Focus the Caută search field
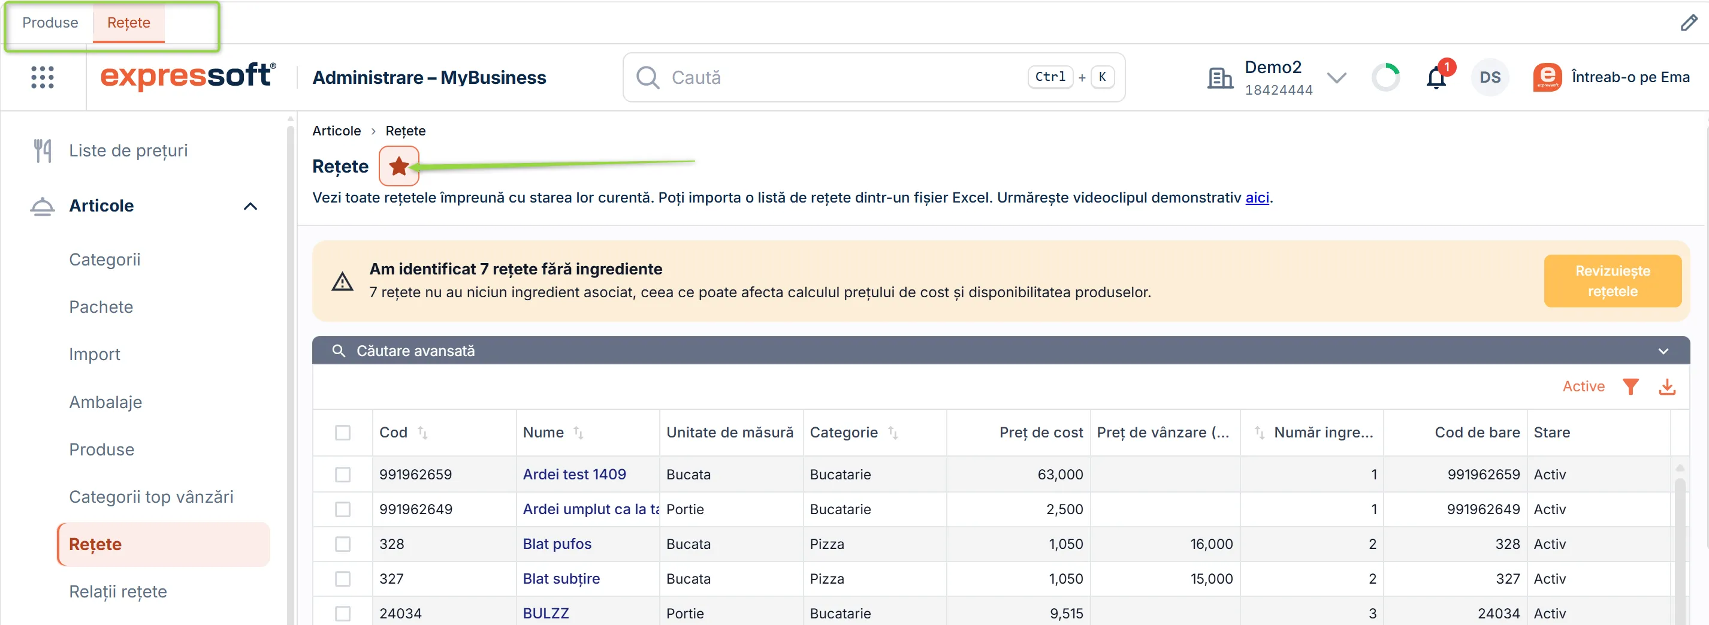Image resolution: width=1709 pixels, height=625 pixels. 874,78
